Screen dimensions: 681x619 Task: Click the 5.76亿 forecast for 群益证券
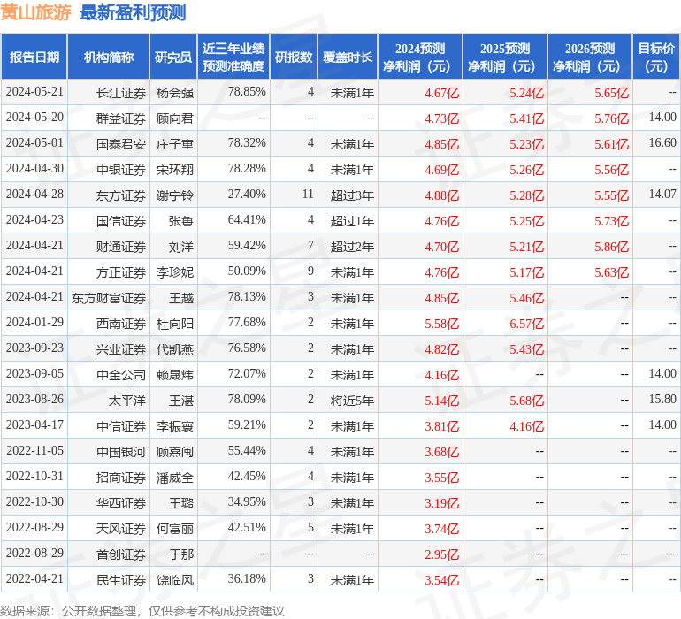[x=611, y=118]
